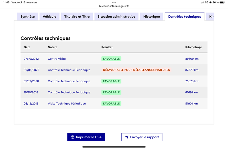Select the Contrôles techniques tab
The width and height of the screenshot is (228, 149).
(x=184, y=17)
